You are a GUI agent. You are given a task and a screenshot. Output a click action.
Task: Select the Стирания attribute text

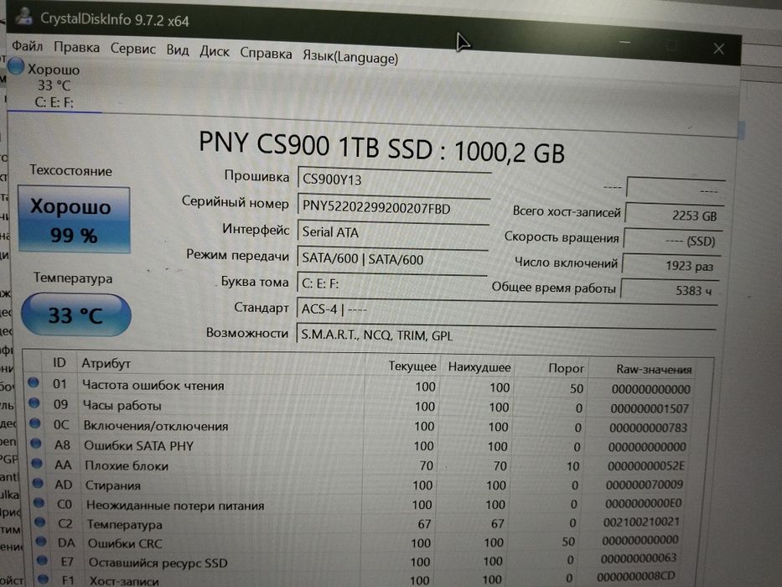(x=113, y=486)
